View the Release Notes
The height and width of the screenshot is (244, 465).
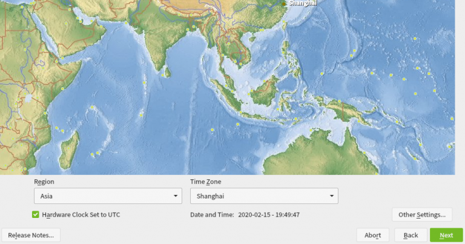coord(31,235)
